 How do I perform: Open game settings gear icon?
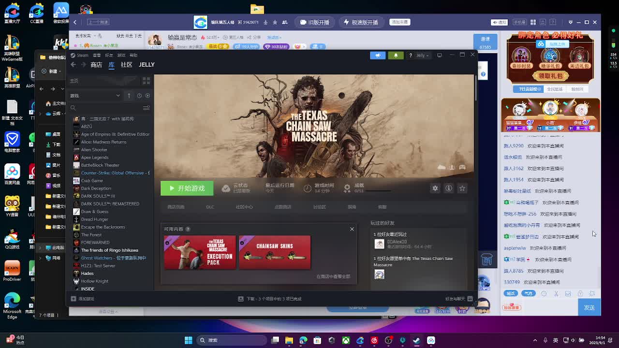pyautogui.click(x=435, y=188)
